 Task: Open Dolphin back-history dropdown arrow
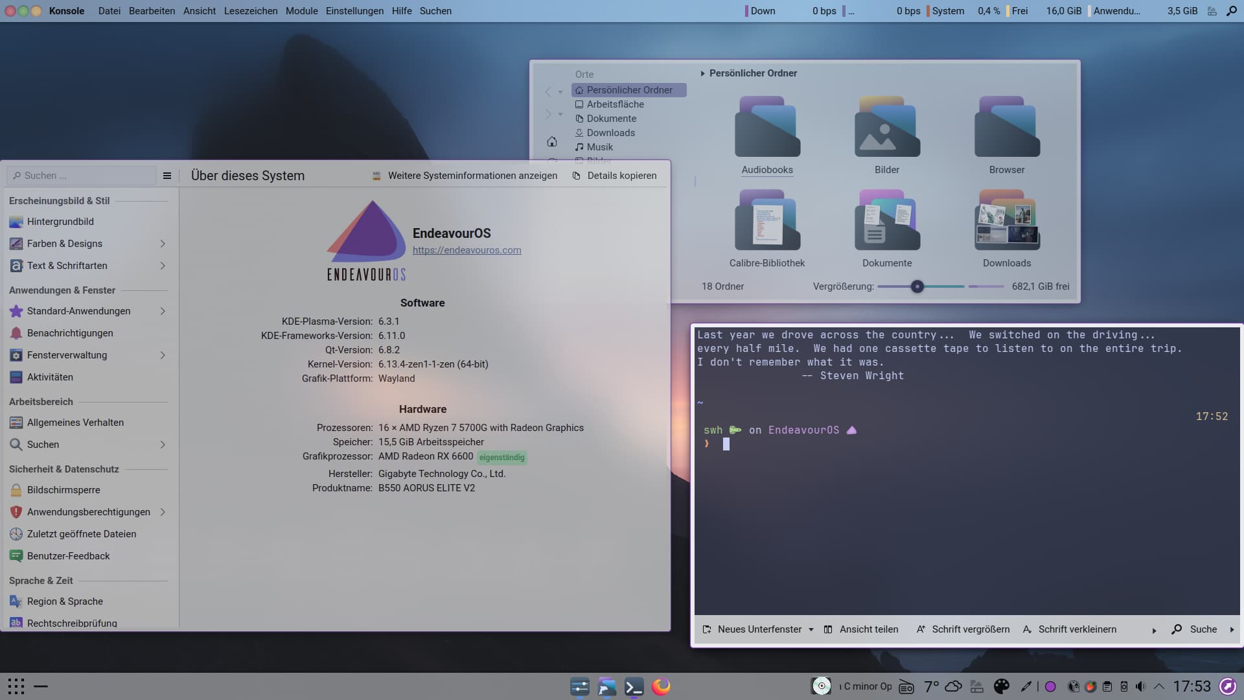point(560,92)
